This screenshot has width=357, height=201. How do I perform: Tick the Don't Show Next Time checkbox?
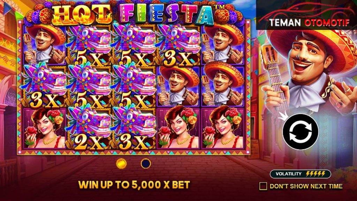263,186
